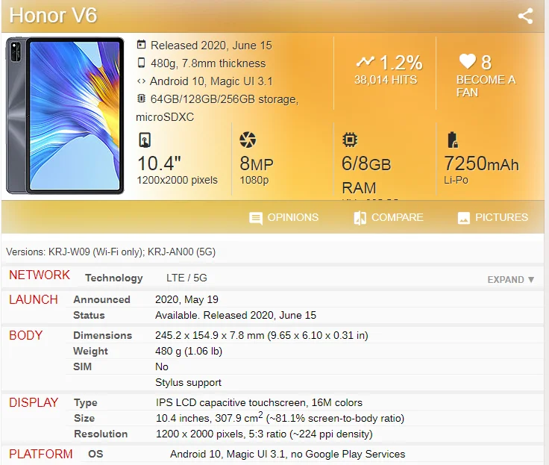
Task: Click the Versions KRJ-W09 line
Action: click(x=110, y=252)
